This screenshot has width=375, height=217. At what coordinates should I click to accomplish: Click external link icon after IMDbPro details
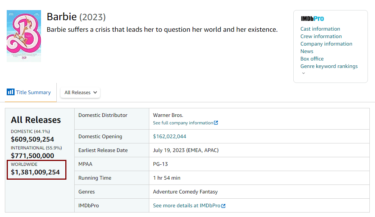point(223,206)
